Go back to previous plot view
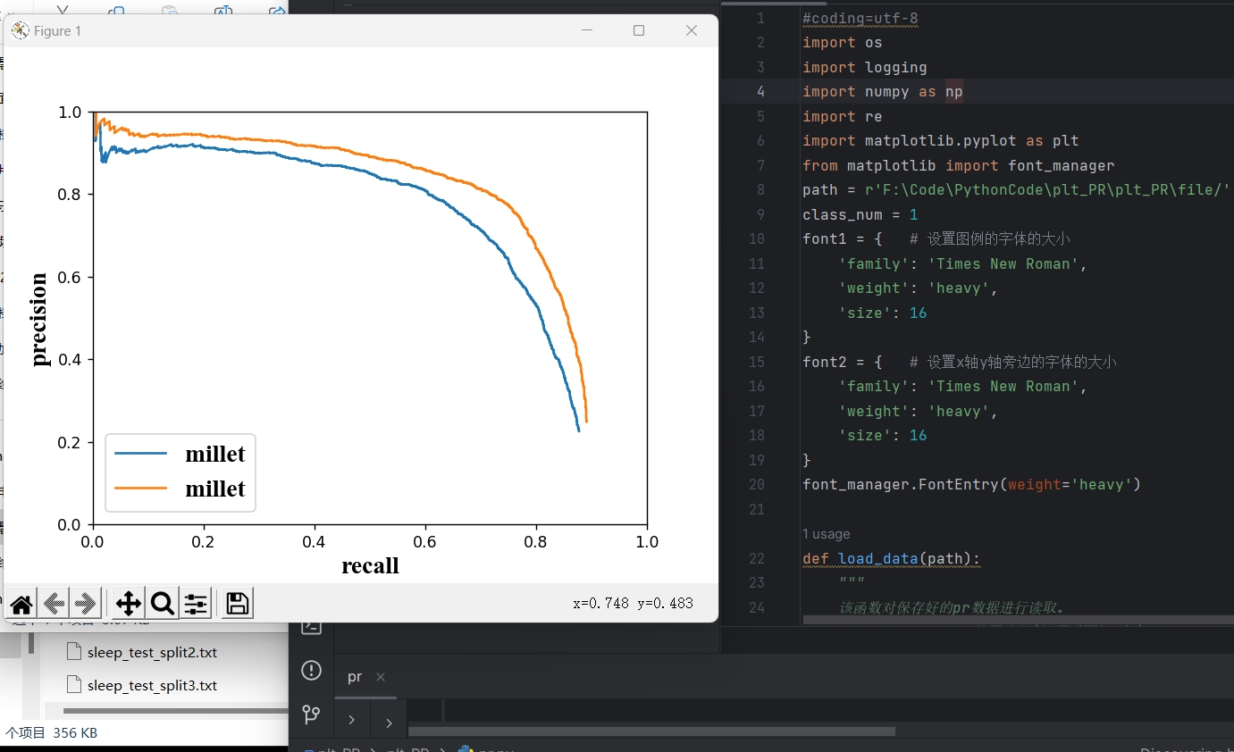 click(55, 604)
